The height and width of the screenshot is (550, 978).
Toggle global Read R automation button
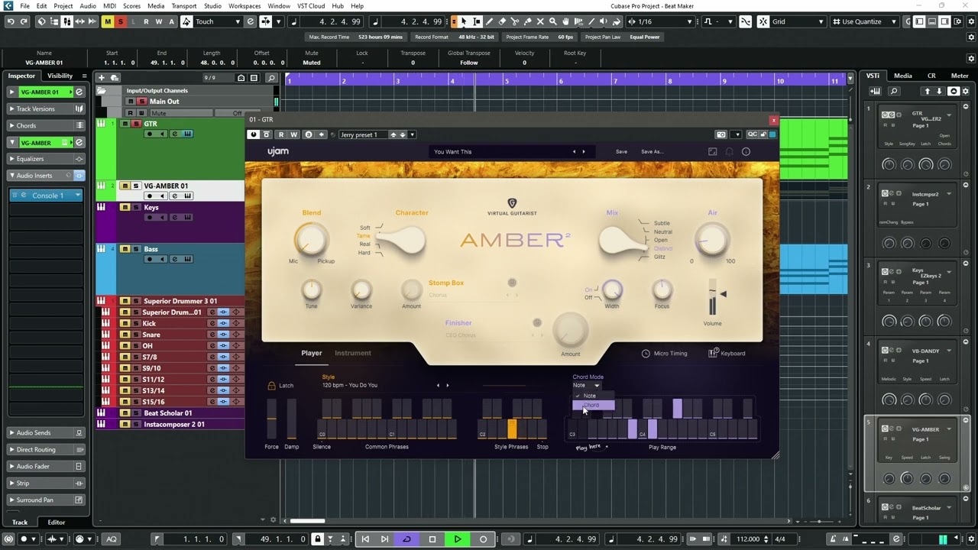pyautogui.click(x=146, y=21)
